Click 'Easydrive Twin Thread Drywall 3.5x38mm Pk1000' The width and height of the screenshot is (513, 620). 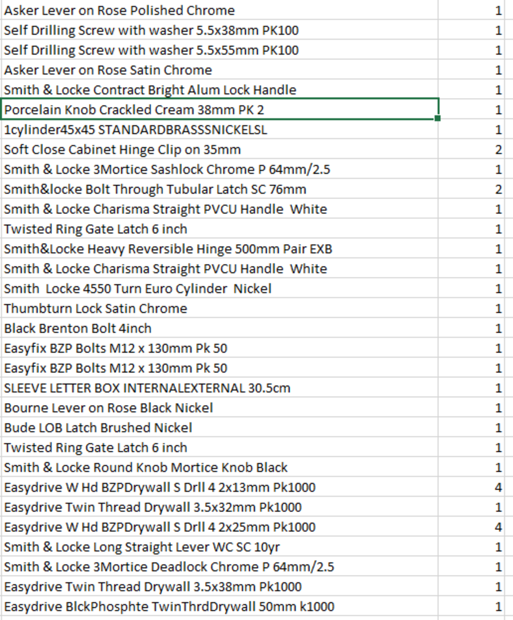(x=220, y=586)
